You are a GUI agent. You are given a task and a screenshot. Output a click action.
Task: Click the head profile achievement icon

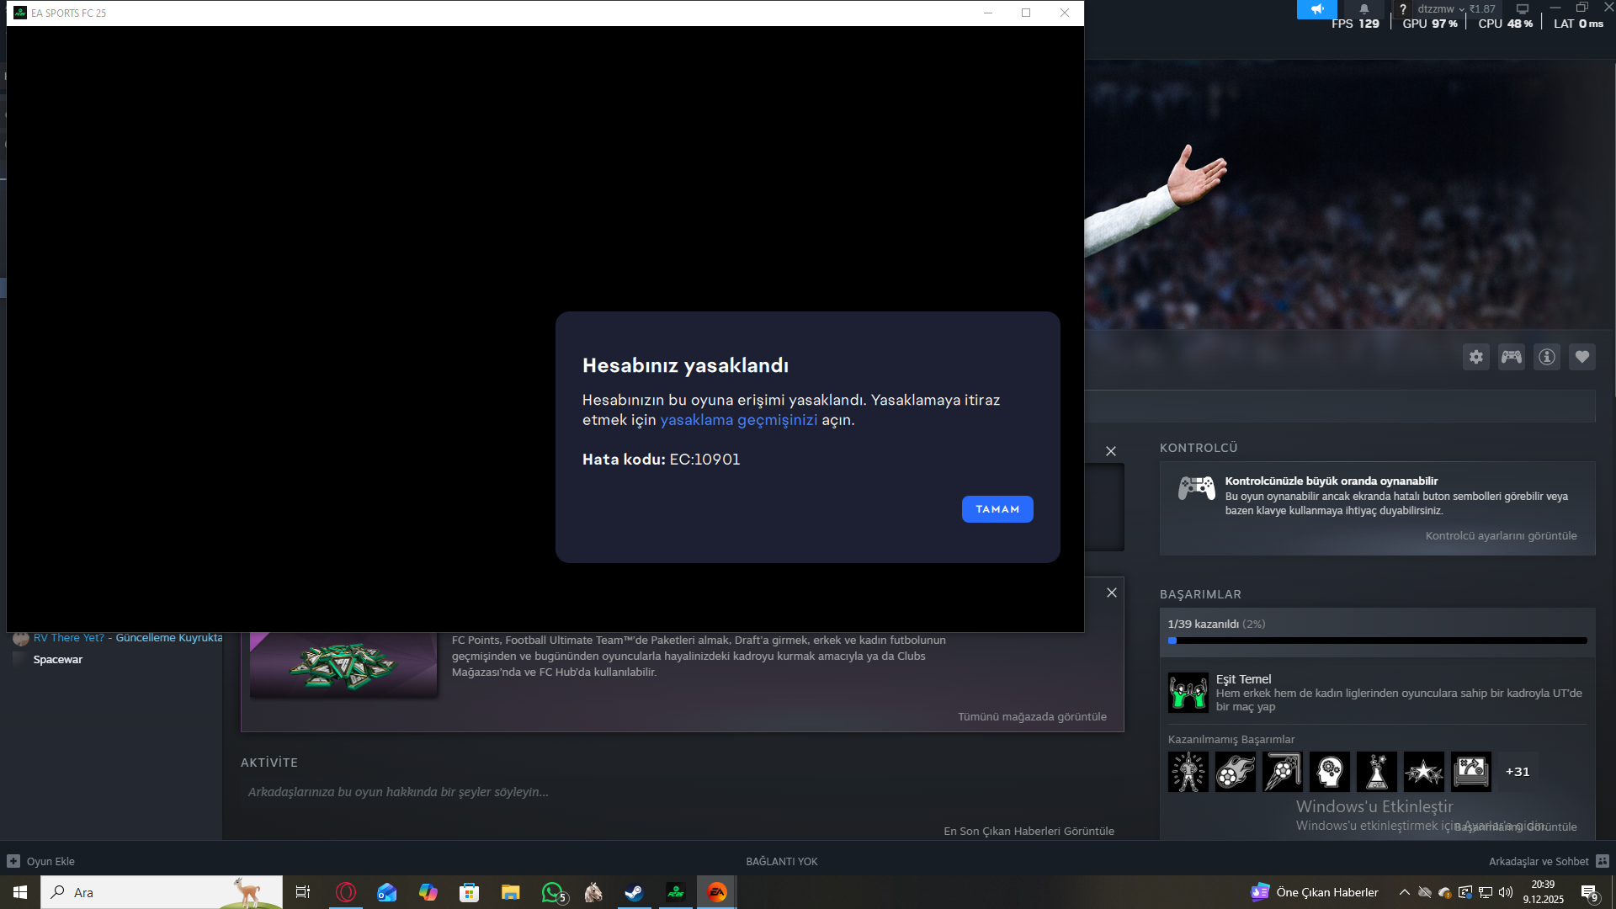1330,772
